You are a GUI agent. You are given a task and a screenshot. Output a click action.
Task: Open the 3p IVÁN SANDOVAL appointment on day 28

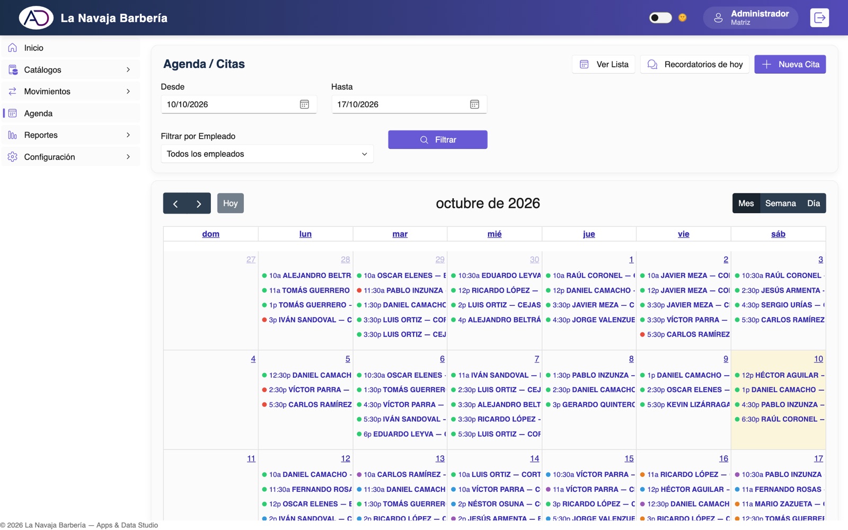(x=306, y=320)
